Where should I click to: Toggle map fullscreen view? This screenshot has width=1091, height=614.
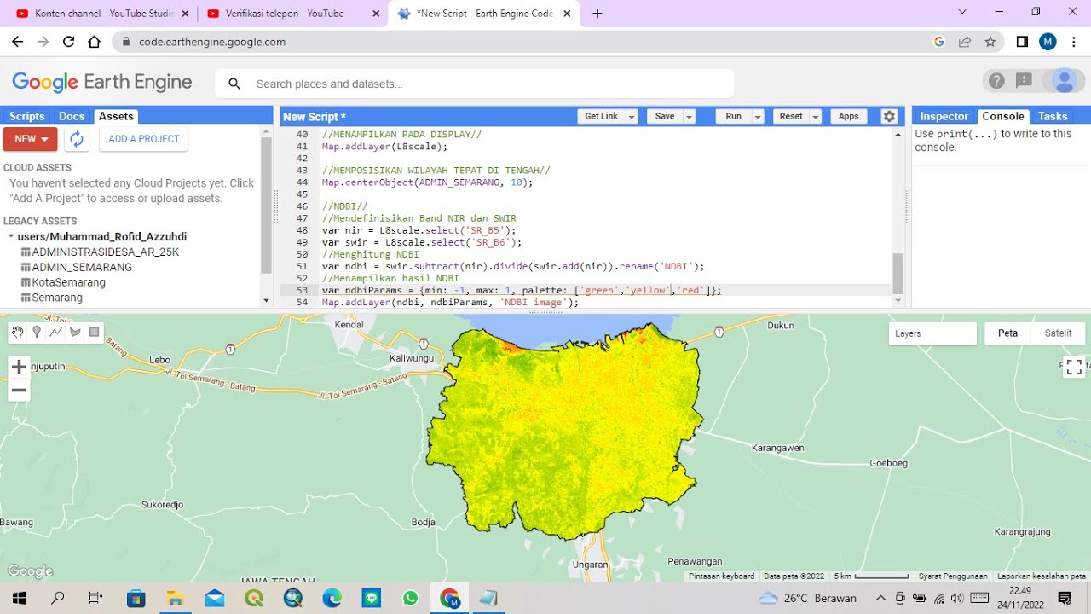[1074, 367]
